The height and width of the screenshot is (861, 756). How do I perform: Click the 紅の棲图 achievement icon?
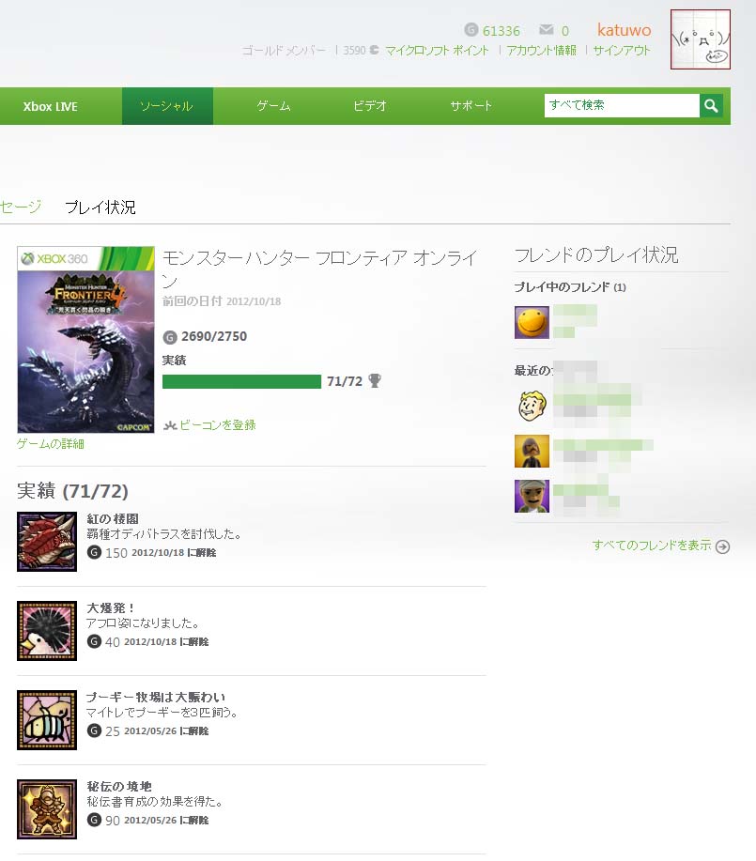pyautogui.click(x=47, y=542)
